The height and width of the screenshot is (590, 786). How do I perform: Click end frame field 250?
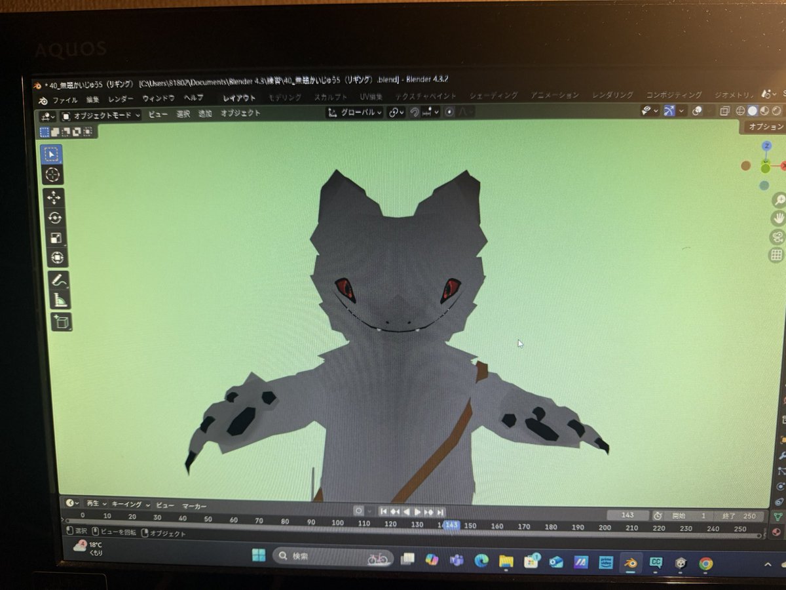[738, 516]
